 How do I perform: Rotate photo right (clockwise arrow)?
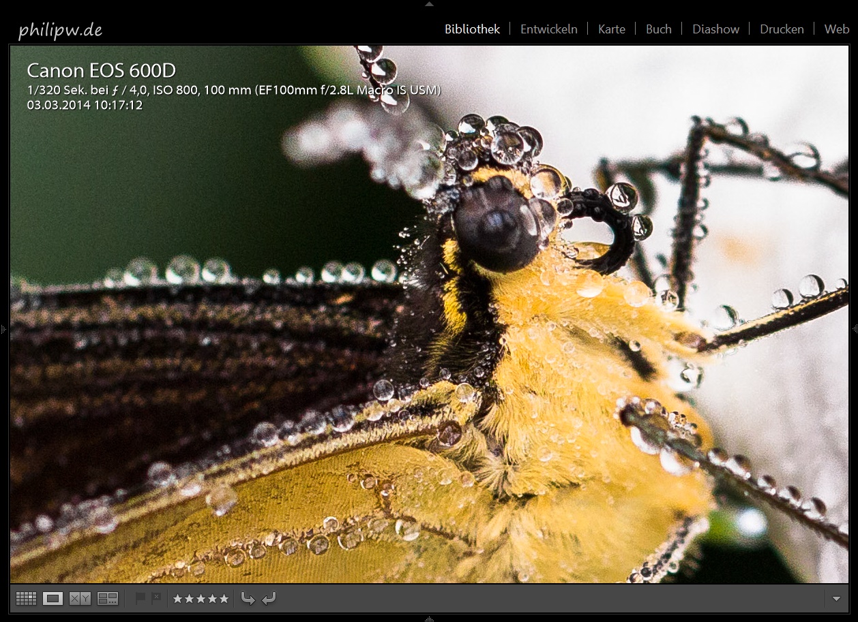(269, 599)
